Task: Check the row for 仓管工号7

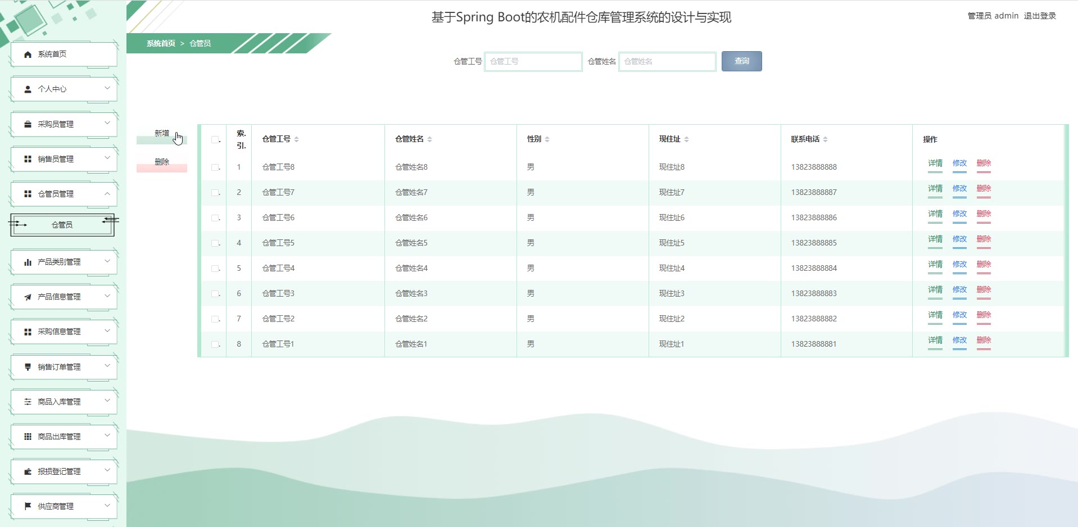Action: (x=215, y=193)
